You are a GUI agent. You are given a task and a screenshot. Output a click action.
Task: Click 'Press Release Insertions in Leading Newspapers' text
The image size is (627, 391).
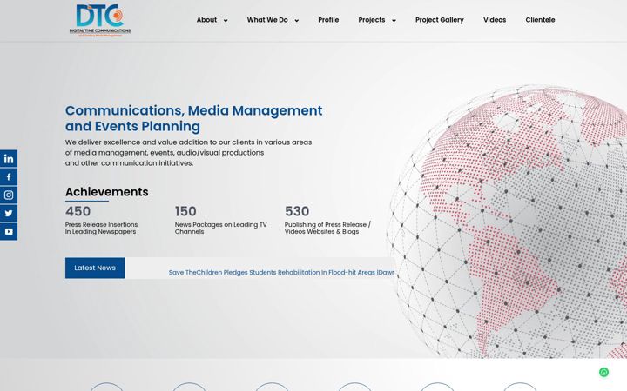pyautogui.click(x=101, y=229)
